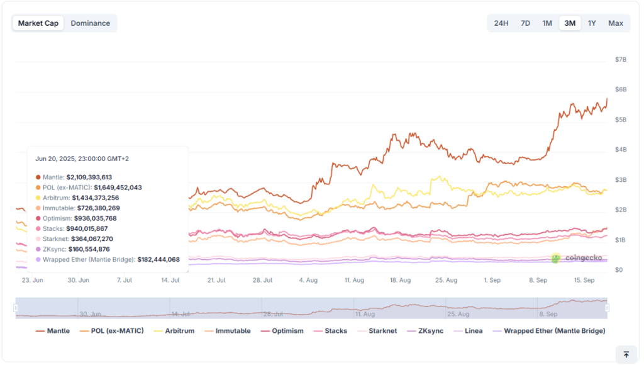Set chart range to 24H
This screenshot has height=365, width=644.
coord(501,23)
